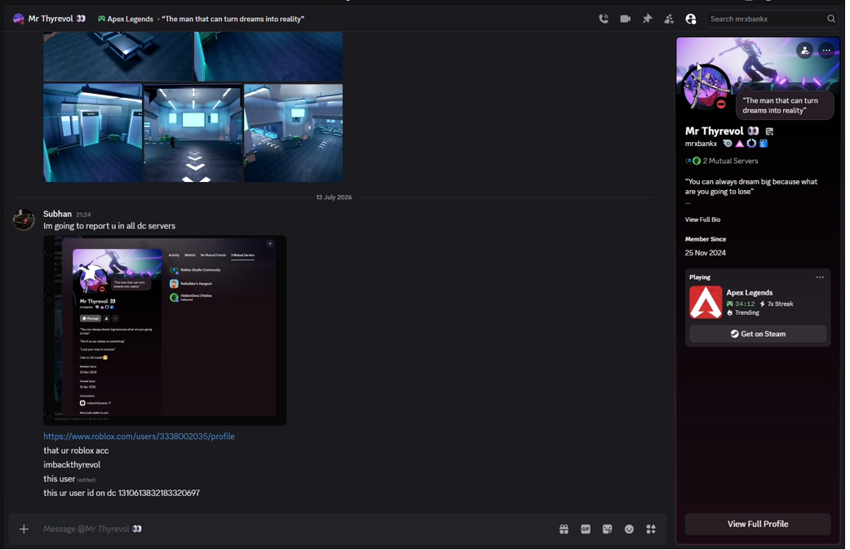Open profile banner three-dot menu
850x550 pixels.
point(826,51)
